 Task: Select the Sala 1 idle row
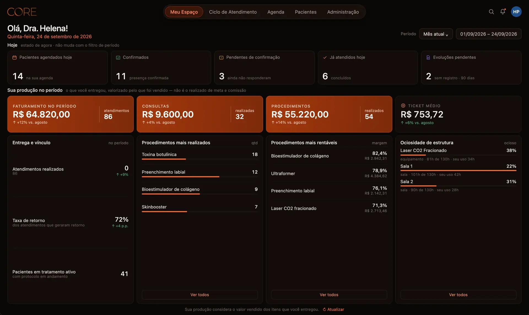pyautogui.click(x=458, y=170)
